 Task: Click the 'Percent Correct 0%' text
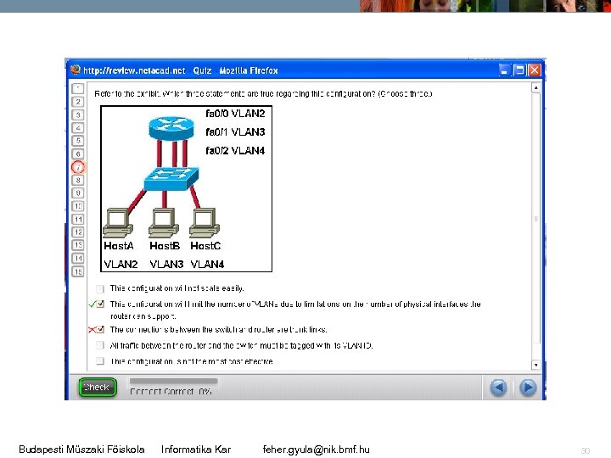[x=171, y=391]
